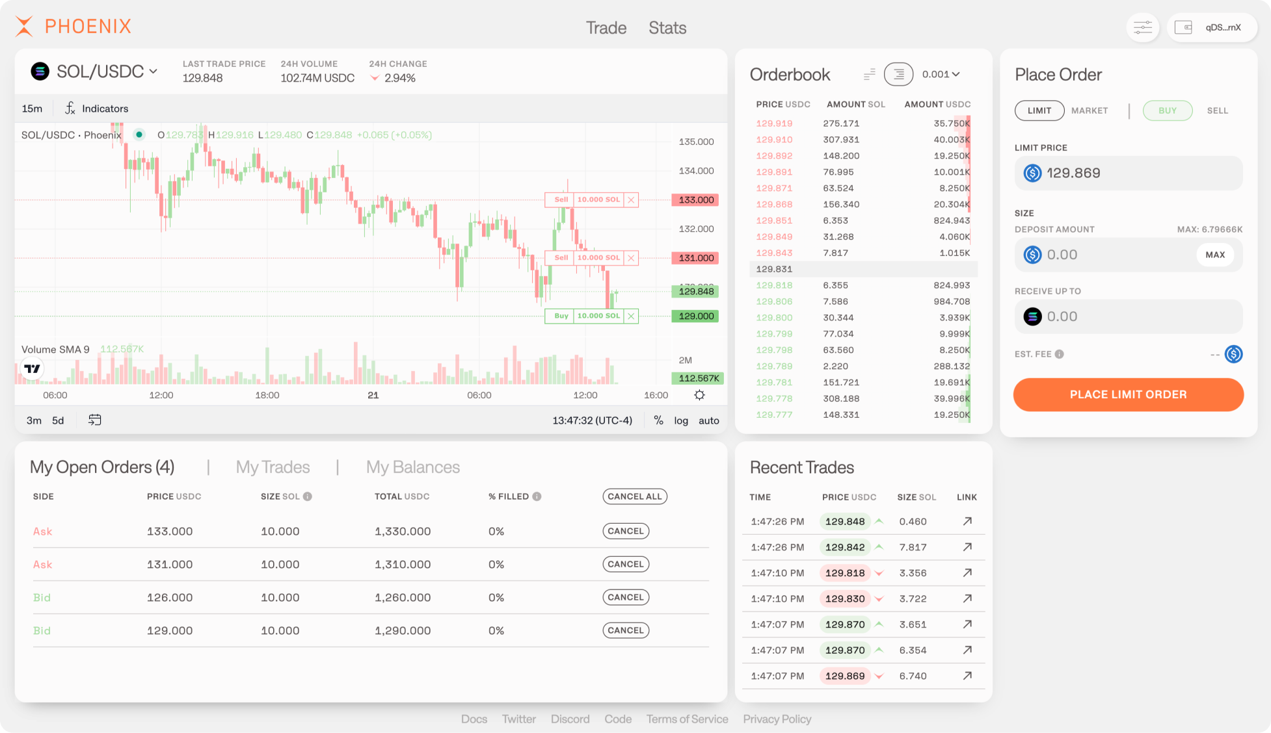The image size is (1271, 733).
Task: Click CANCEL ALL orders
Action: coord(635,496)
